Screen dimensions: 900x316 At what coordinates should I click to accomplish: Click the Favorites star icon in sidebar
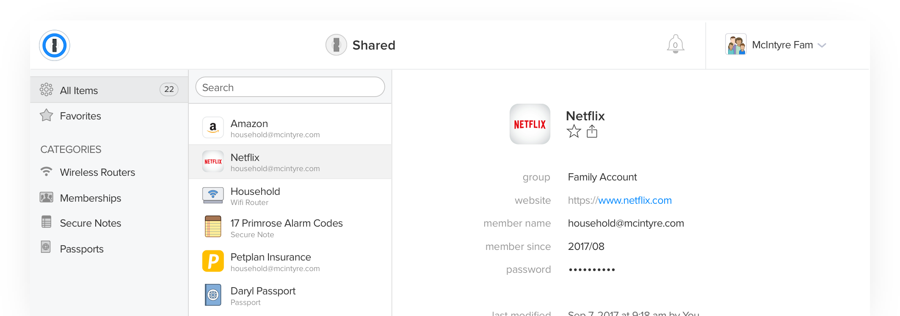pos(46,115)
